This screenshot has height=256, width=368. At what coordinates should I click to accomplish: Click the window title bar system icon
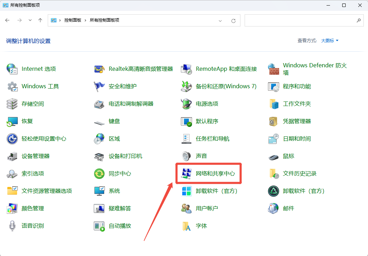(5, 5)
